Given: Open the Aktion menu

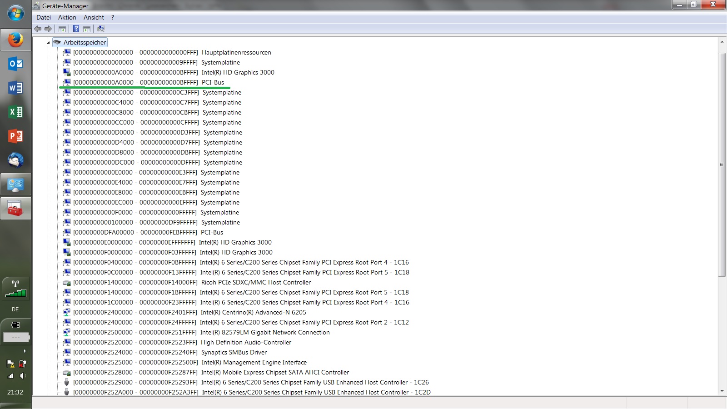Looking at the screenshot, I should (67, 17).
